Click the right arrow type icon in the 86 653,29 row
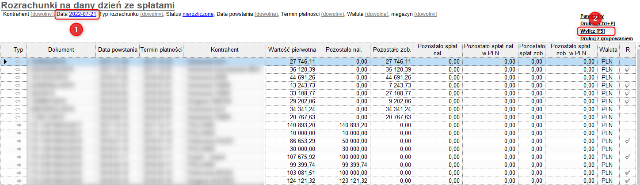 (18, 141)
